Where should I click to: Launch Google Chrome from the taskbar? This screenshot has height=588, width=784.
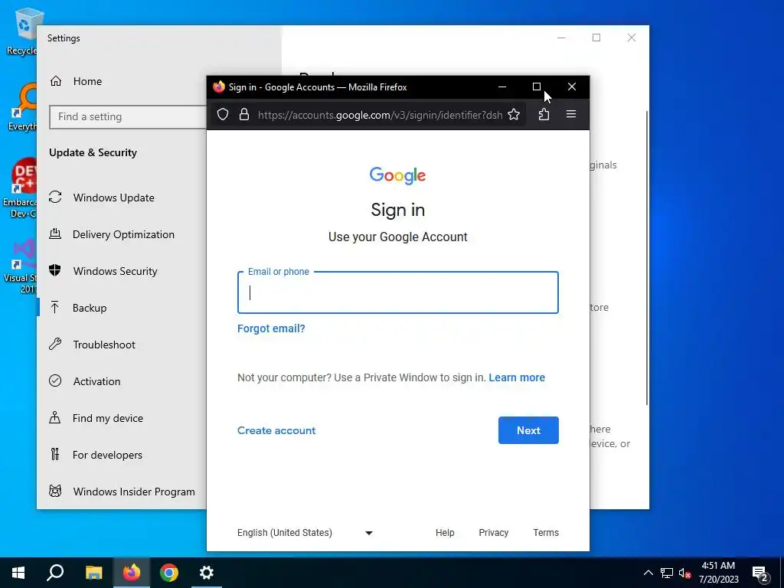coord(169,573)
